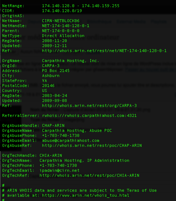Image resolution: width=176 pixels, height=201 pixels.
Task: Open the rest/poc/CHAP-ARIN reference URL
Action: (x=92, y=145)
